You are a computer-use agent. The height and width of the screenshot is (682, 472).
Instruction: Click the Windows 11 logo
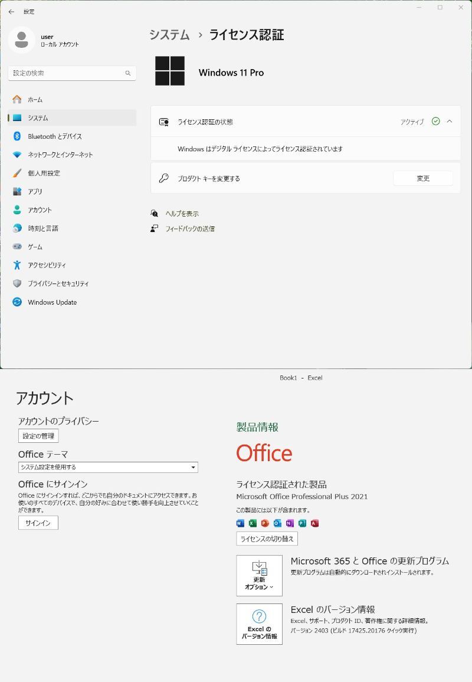[x=170, y=71]
